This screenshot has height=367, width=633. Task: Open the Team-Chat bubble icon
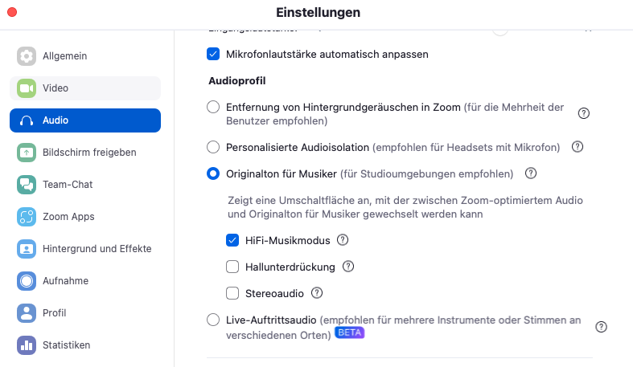pyautogui.click(x=27, y=185)
